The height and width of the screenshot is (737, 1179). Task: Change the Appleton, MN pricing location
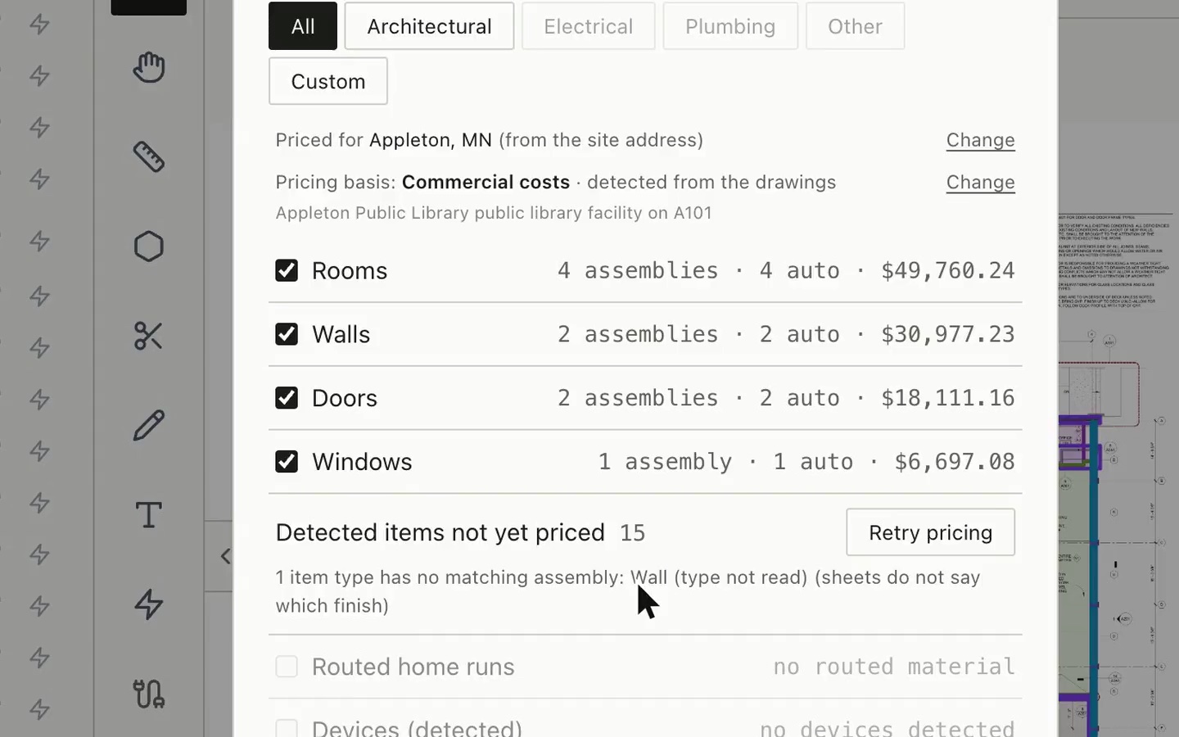(980, 140)
